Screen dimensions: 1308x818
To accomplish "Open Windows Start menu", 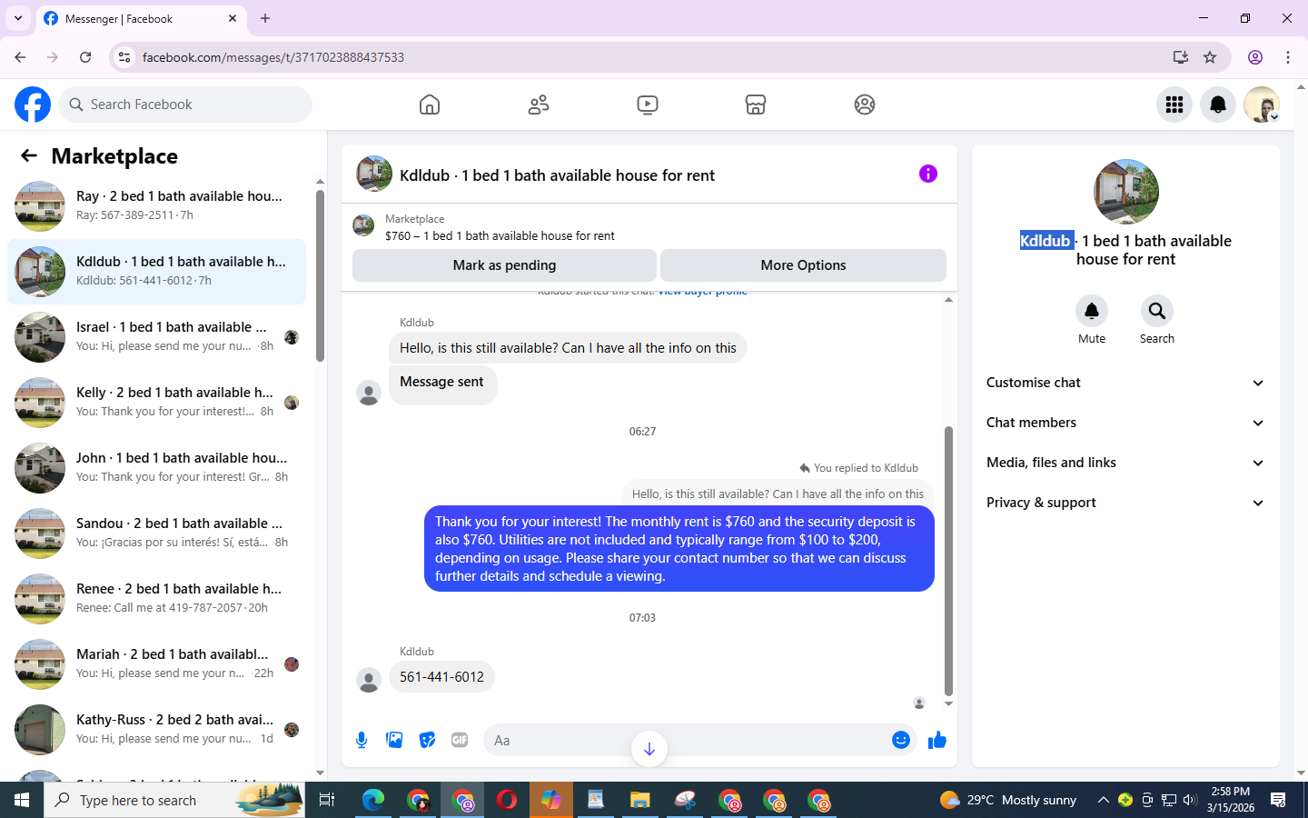I will click(x=22, y=800).
